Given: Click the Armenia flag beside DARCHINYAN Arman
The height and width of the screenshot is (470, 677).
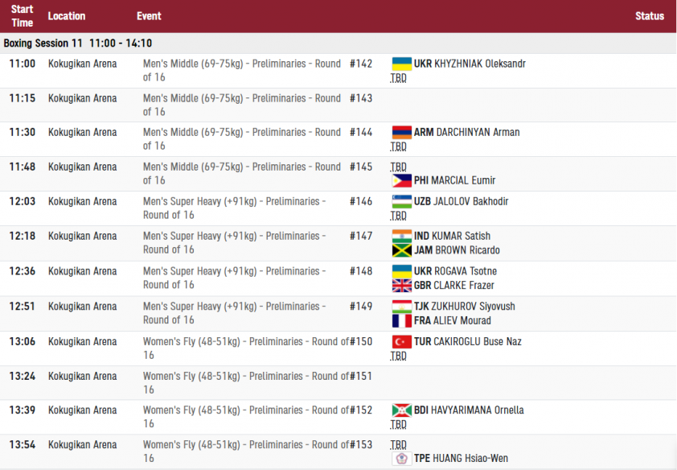Looking at the screenshot, I should click(401, 133).
